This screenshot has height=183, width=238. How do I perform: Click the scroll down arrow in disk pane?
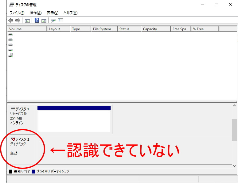[234, 166]
